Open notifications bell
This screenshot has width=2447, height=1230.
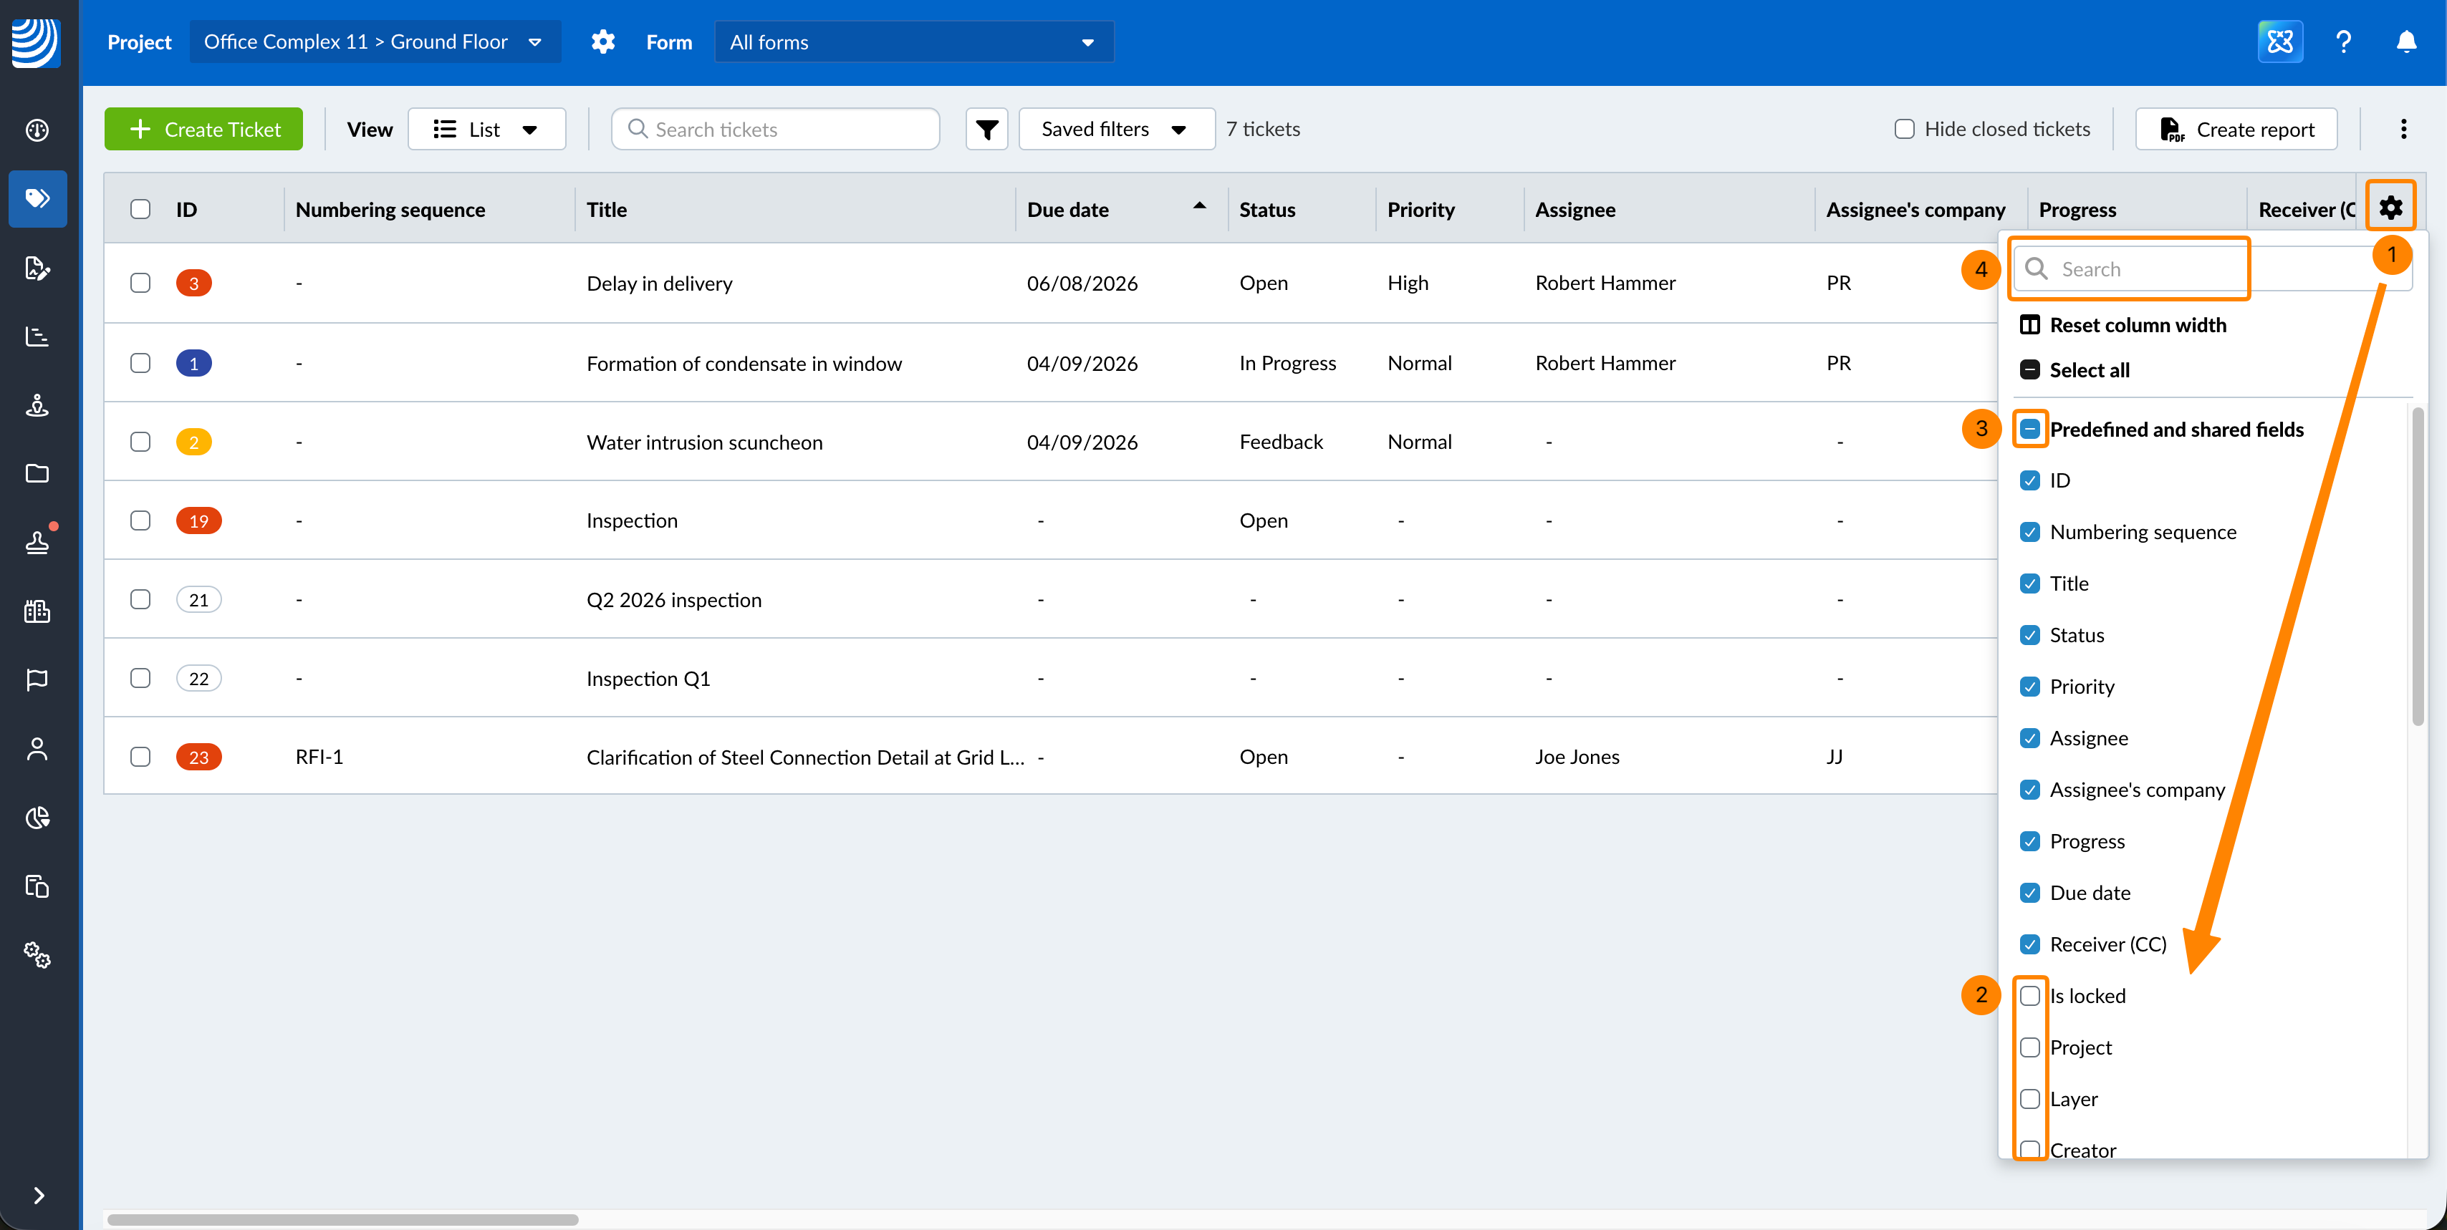tap(2406, 42)
